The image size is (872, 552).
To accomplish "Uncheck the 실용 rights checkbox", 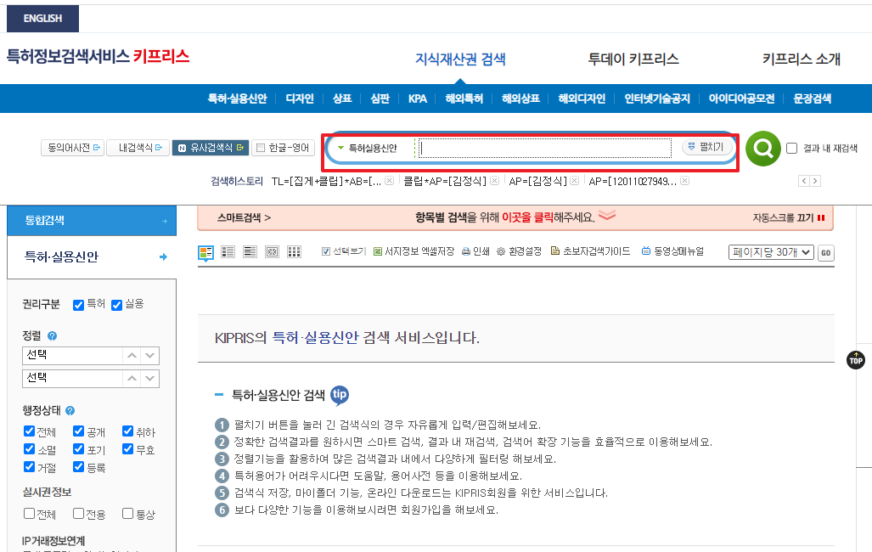I will point(117,305).
